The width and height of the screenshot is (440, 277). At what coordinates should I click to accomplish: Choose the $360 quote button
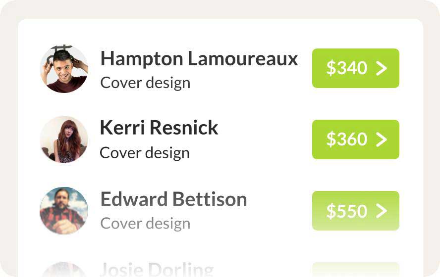pyautogui.click(x=355, y=139)
